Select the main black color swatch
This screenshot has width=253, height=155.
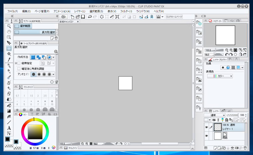(x=8, y=139)
